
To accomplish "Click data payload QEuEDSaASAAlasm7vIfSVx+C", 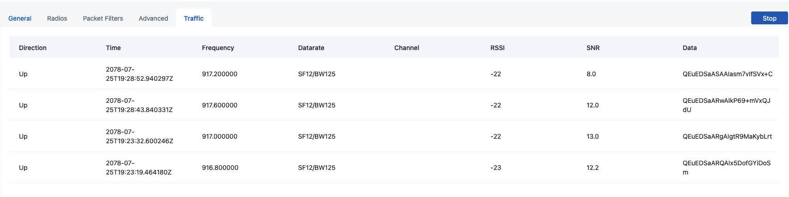I will click(x=728, y=74).
